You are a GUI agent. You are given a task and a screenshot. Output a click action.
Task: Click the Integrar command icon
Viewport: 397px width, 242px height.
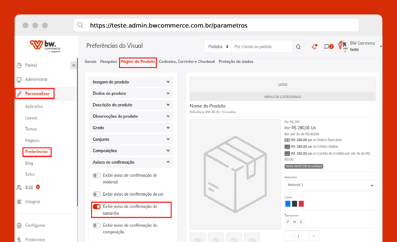[x=19, y=202]
